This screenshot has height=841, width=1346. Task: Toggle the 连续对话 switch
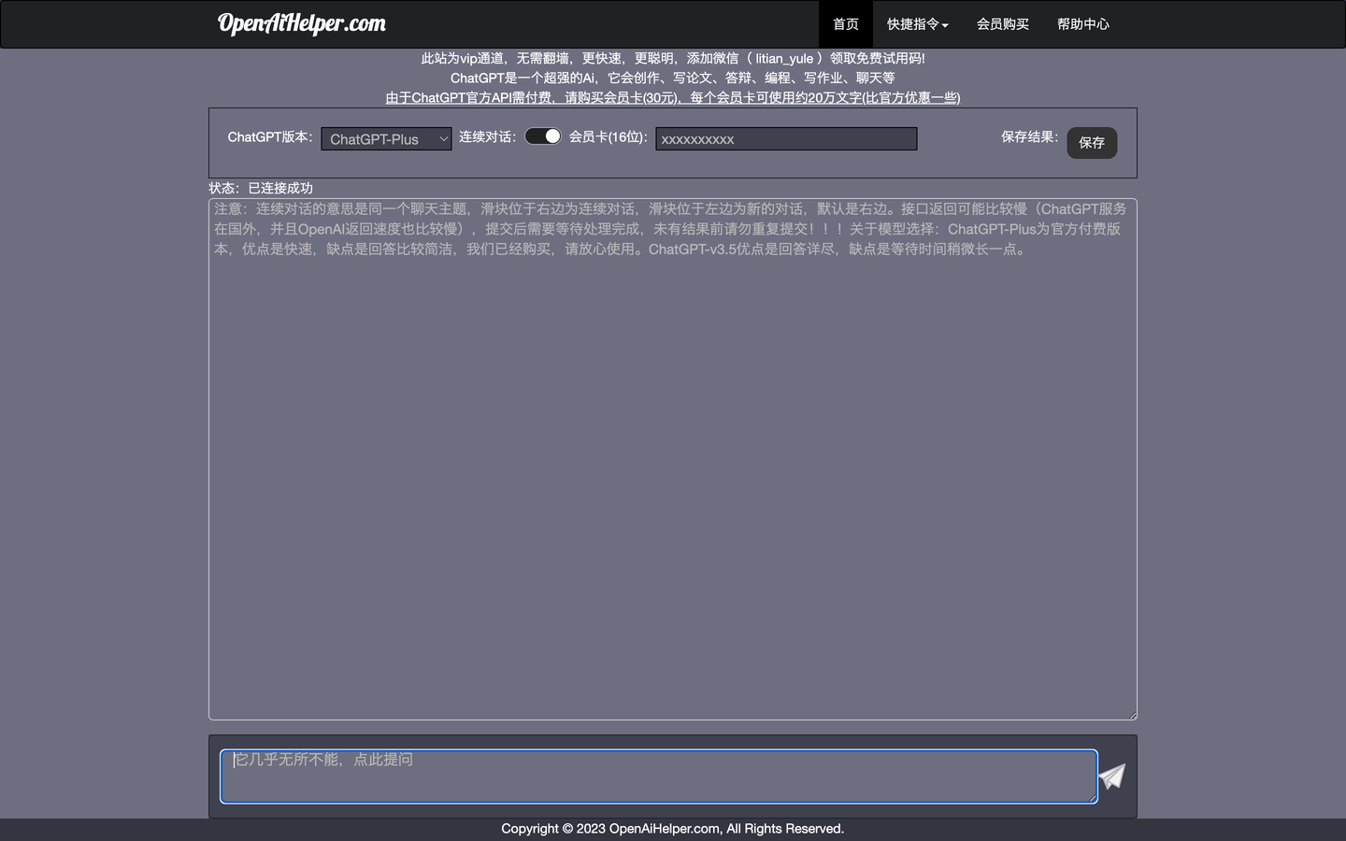tap(542, 136)
